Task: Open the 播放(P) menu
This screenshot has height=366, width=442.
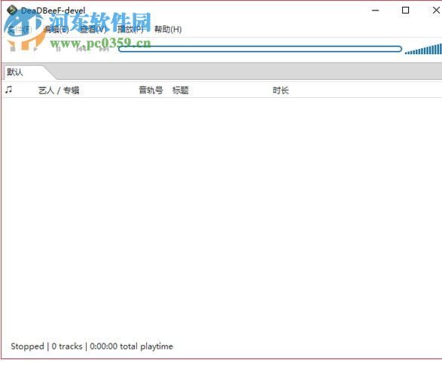Action: (130, 29)
